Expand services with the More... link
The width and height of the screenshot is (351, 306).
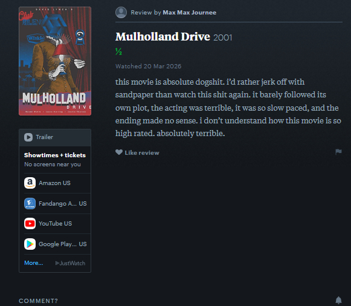pyautogui.click(x=34, y=263)
